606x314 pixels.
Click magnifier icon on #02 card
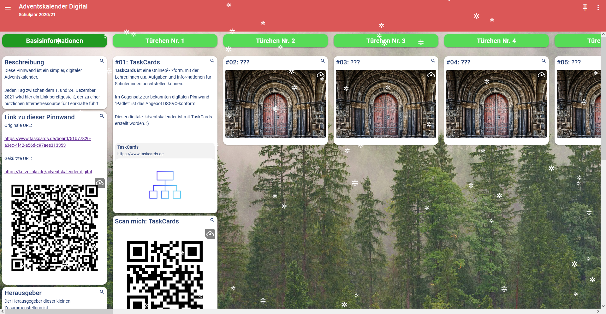[x=323, y=61]
